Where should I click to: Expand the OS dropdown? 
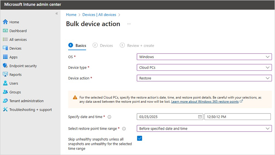pos(204,57)
